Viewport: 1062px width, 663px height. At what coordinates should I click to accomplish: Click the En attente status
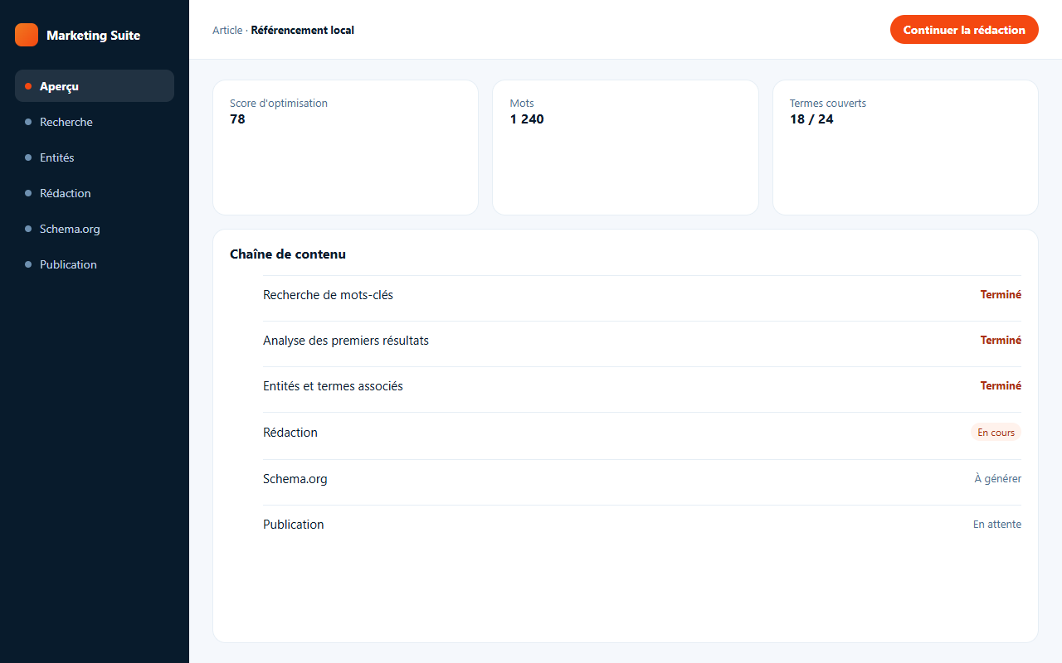point(997,525)
